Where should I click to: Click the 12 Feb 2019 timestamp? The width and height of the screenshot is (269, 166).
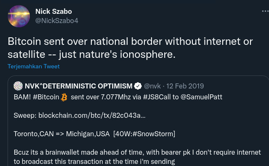coord(185,86)
